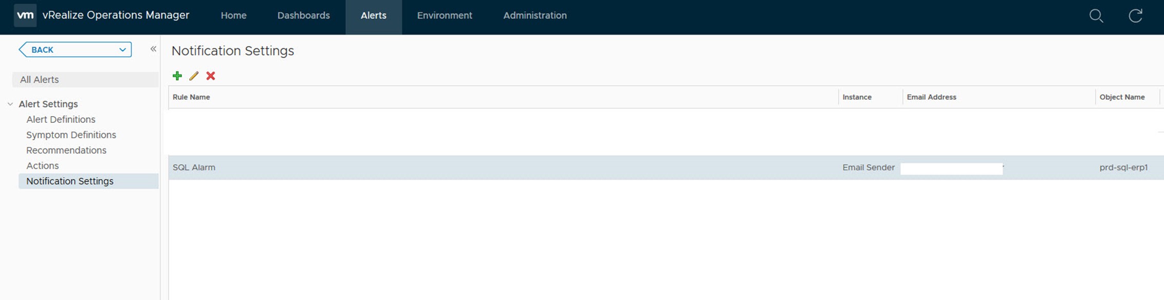1164x300 pixels.
Task: Click the VMware vm logo
Action: (x=25, y=15)
